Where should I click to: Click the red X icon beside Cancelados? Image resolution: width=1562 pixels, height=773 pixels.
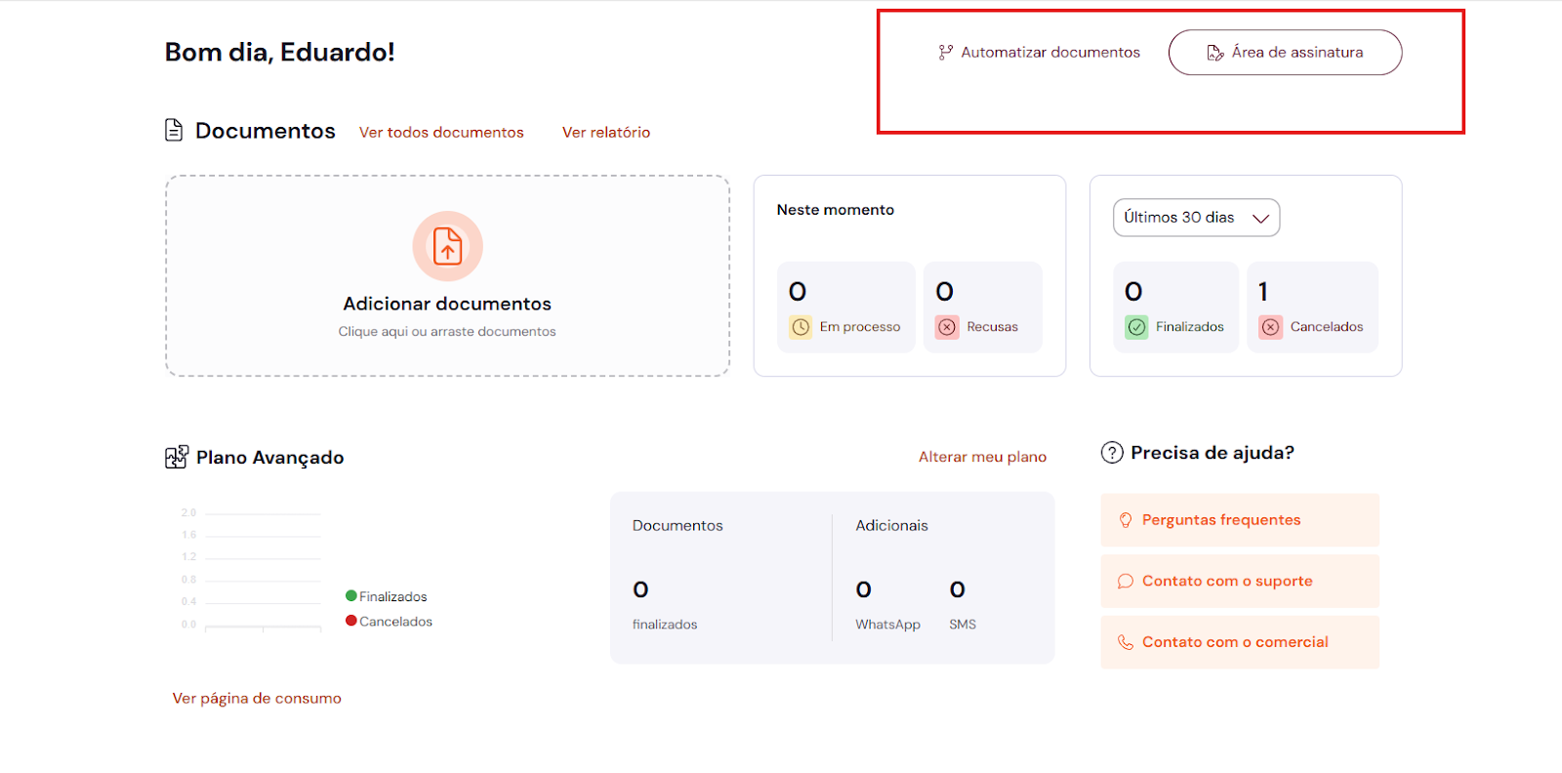(x=1270, y=327)
